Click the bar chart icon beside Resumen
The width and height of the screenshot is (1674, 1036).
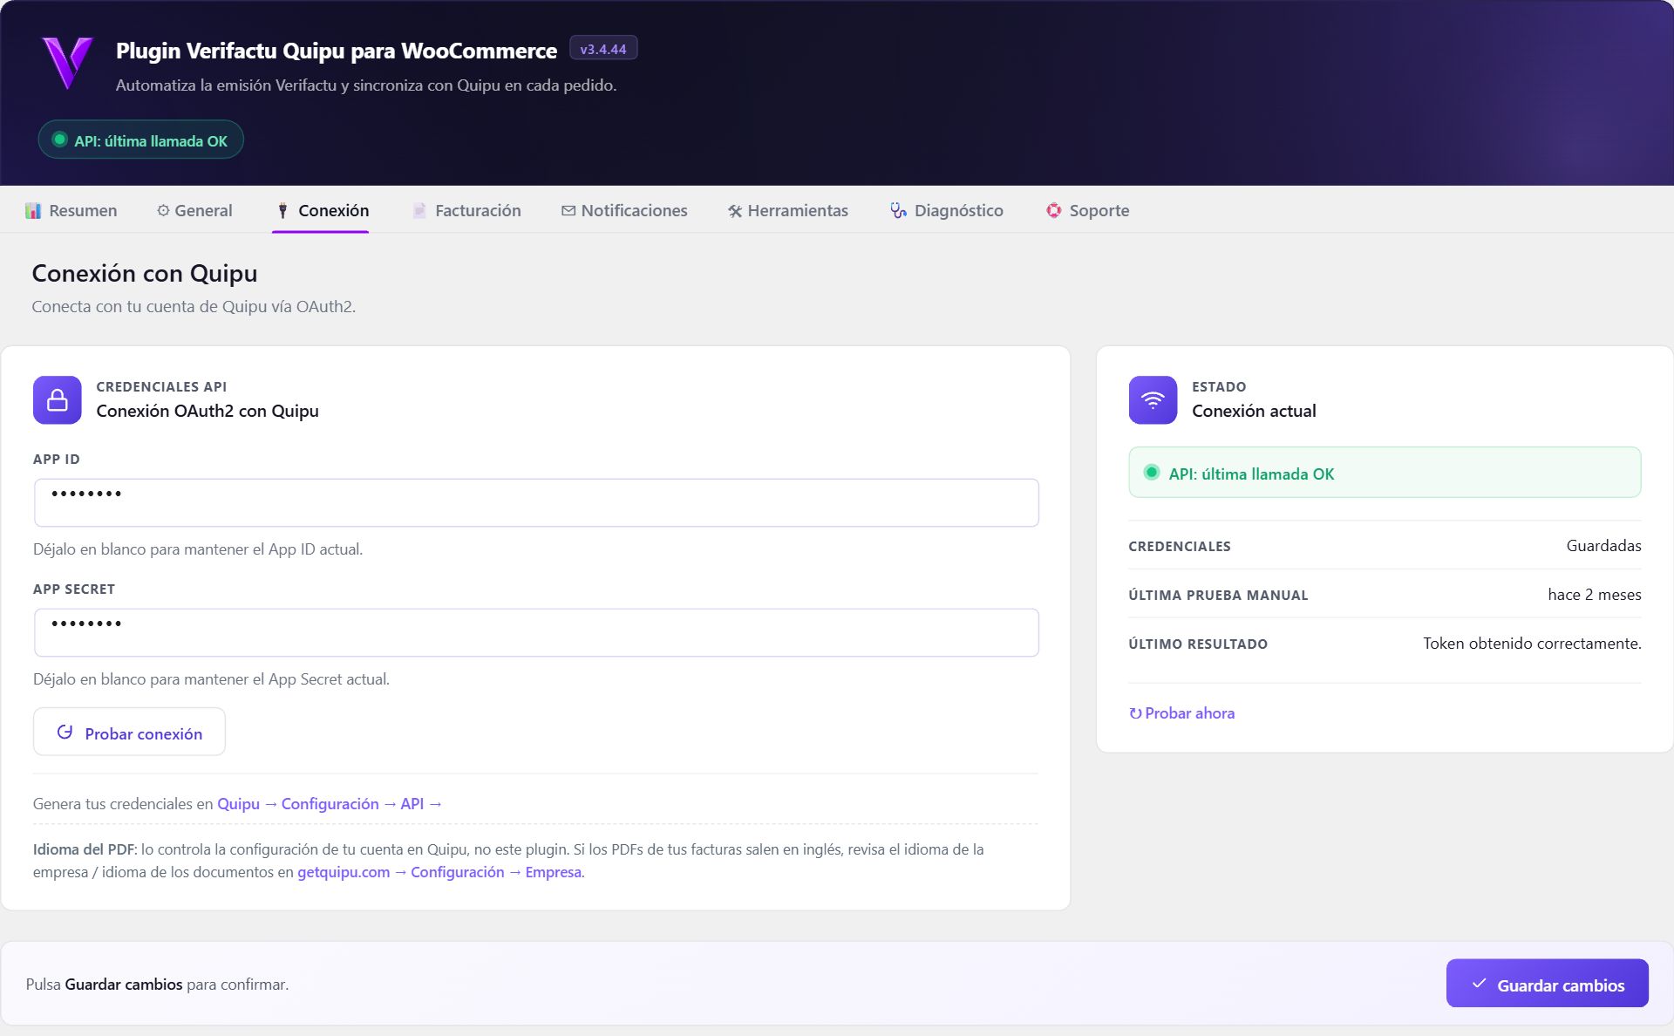pyautogui.click(x=33, y=210)
